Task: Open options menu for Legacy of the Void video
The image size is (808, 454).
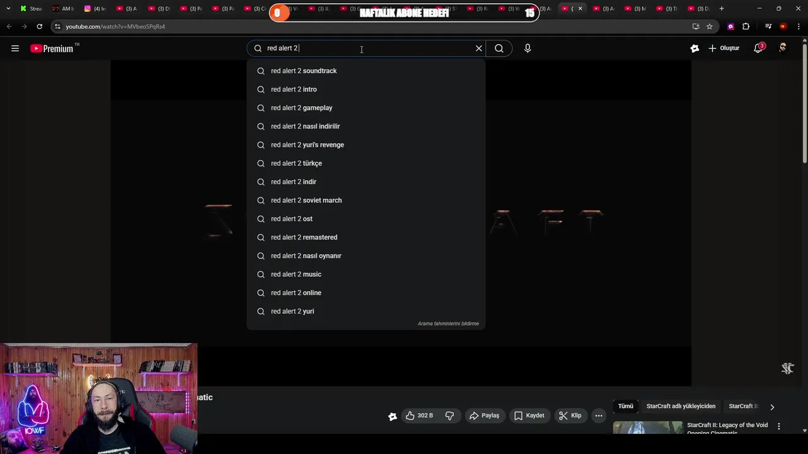Action: point(779,427)
